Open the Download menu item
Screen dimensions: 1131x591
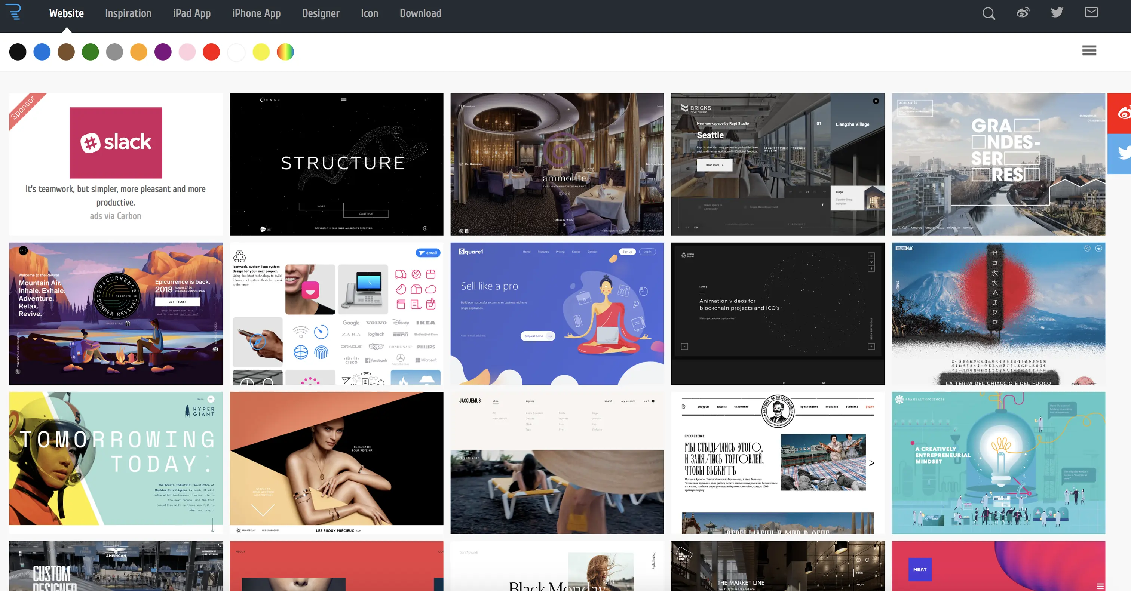(420, 13)
